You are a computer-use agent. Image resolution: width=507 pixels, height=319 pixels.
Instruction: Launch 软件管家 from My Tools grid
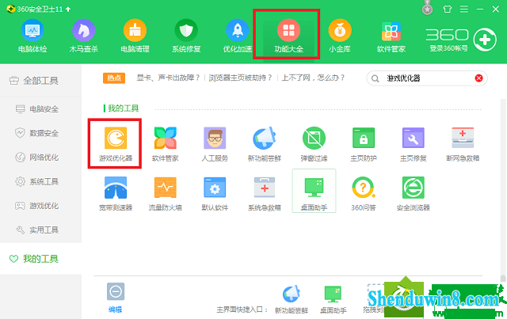[166, 144]
